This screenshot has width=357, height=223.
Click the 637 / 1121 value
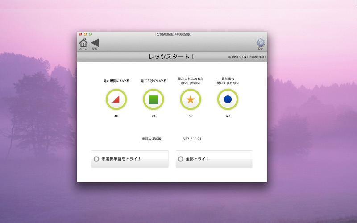(x=192, y=139)
